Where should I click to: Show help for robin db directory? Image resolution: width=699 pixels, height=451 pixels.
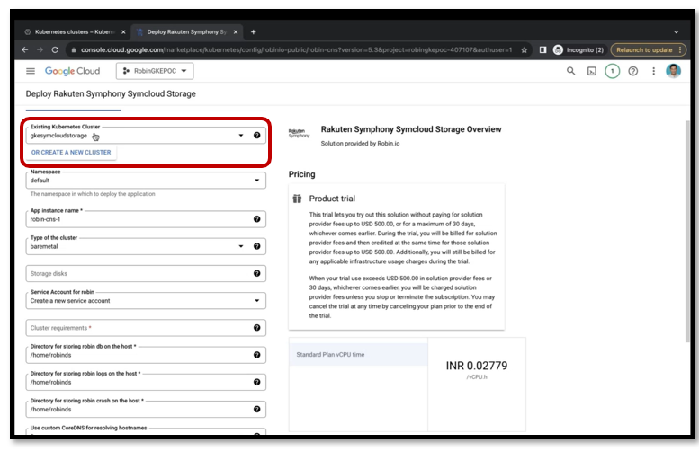tap(256, 355)
